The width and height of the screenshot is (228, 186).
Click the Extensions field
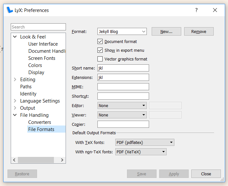123,77
